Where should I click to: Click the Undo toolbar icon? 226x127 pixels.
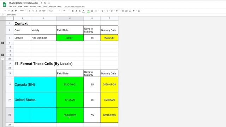5,11
